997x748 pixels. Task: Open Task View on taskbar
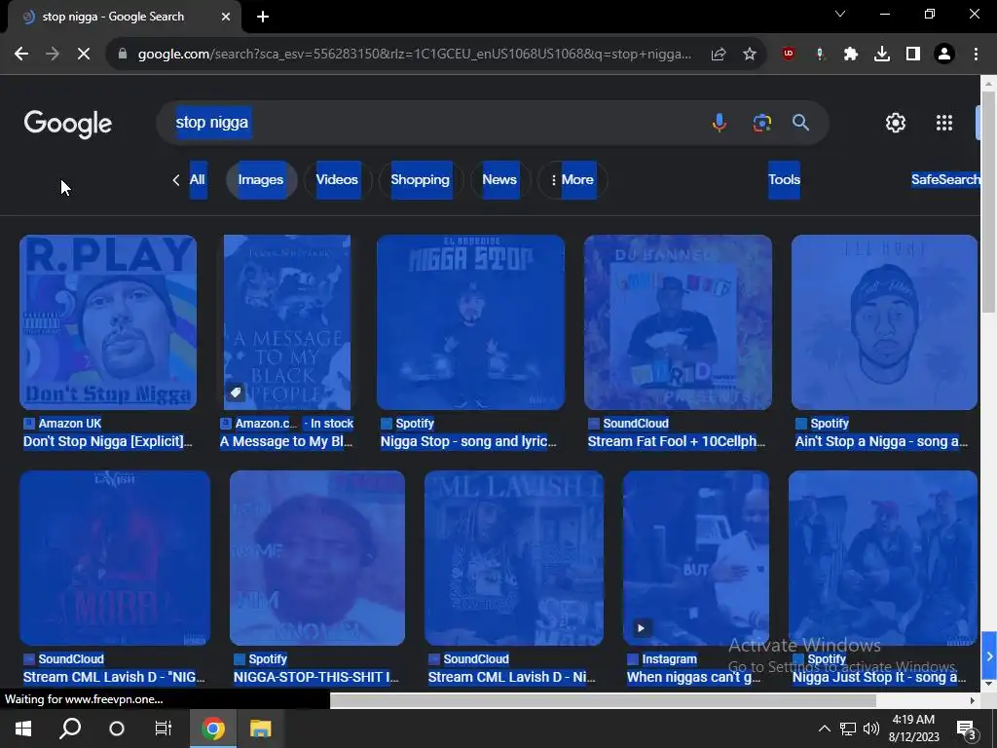164,729
